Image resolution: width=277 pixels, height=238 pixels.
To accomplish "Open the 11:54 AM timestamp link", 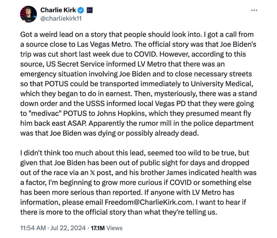I will [33, 228].
